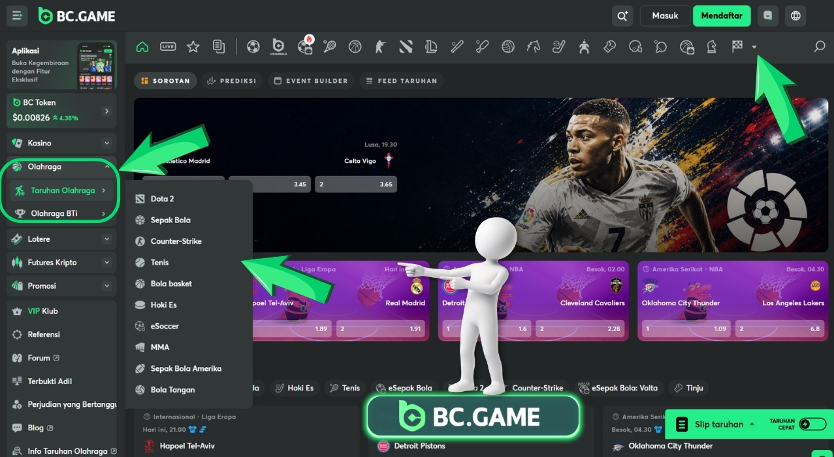Choose Sepak Bola Amerika from the flyout menu
Image resolution: width=834 pixels, height=457 pixels.
click(189, 368)
